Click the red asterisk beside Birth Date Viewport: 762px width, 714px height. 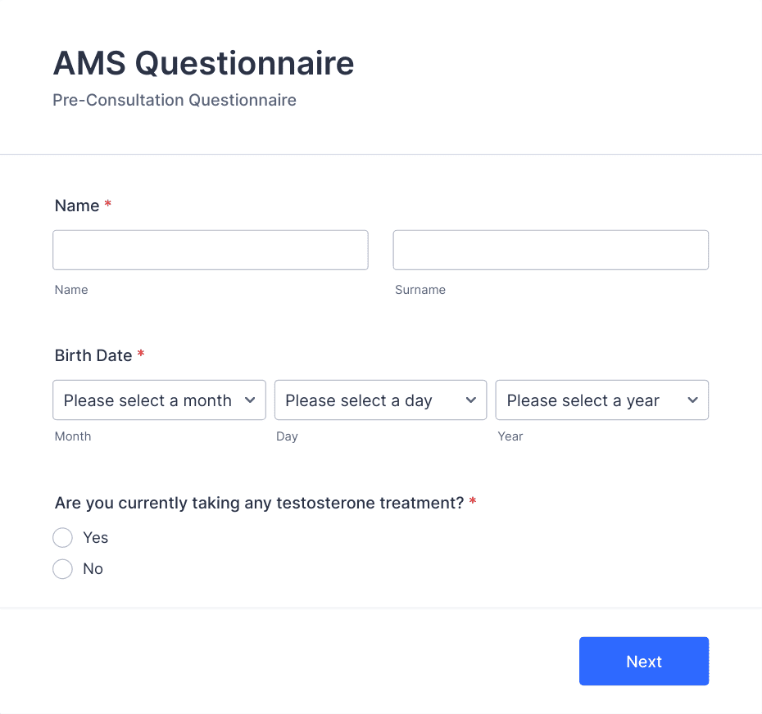[140, 354]
